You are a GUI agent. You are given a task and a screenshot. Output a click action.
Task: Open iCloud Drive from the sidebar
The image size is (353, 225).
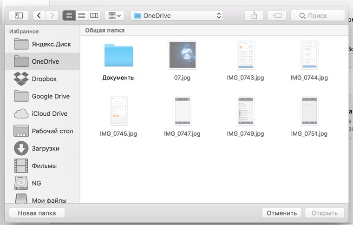[x=42, y=113]
